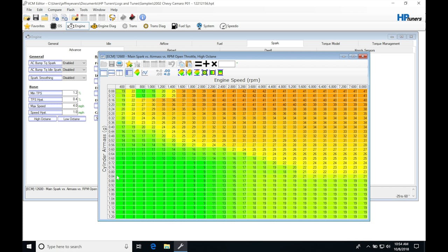Expand AC Bump Tq Idle Spark dropdown

click(x=74, y=70)
